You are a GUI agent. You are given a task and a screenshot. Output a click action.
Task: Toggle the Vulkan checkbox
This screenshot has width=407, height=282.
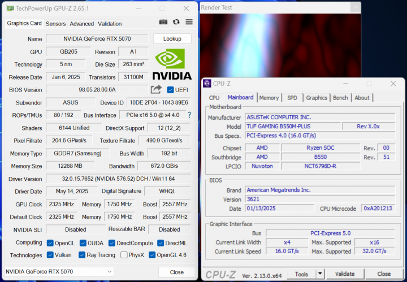pos(50,255)
